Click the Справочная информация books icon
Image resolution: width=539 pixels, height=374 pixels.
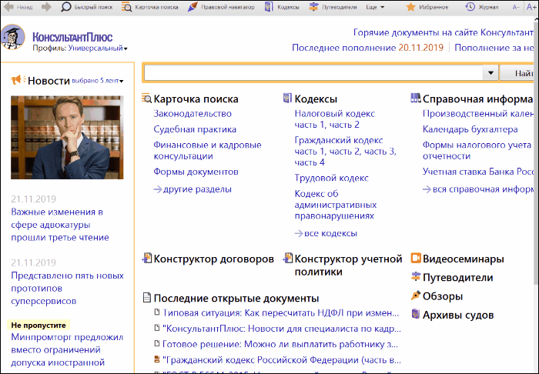(416, 98)
